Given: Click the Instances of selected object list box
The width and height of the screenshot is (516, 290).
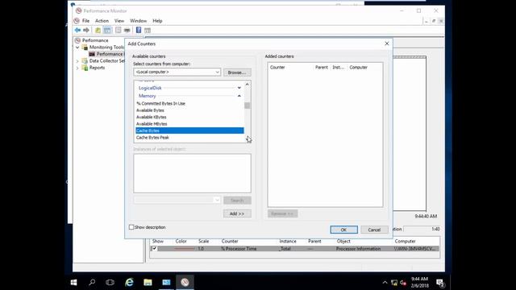Looking at the screenshot, I should pyautogui.click(x=192, y=173).
